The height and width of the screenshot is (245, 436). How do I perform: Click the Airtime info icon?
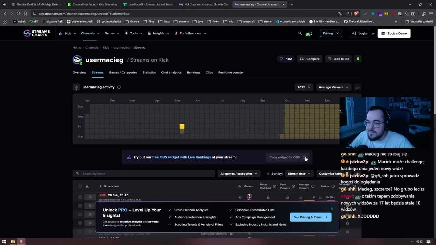tap(333, 186)
